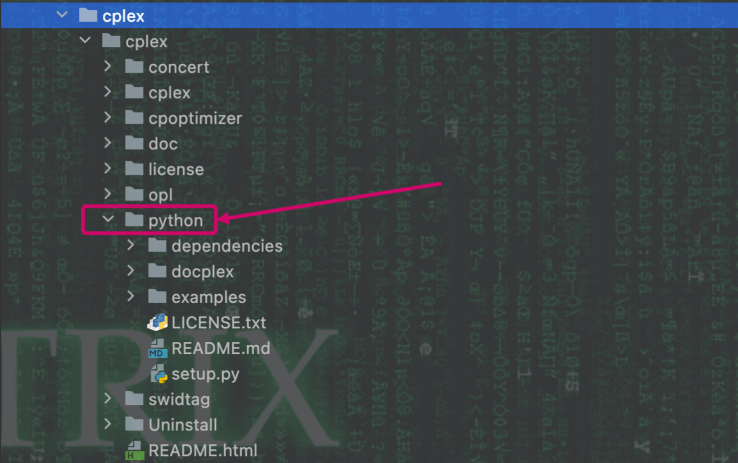This screenshot has width=738, height=463.
Task: Click the highlighted python folder icon
Action: tap(134, 219)
